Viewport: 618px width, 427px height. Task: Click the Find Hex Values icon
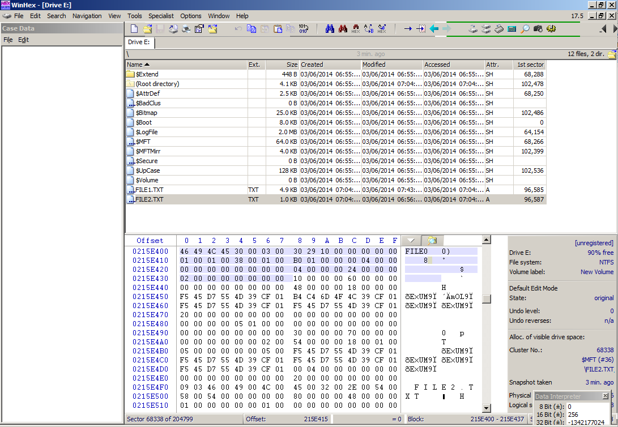pos(356,29)
